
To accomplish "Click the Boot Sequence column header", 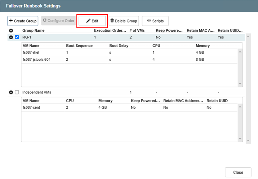I will point(79,46).
